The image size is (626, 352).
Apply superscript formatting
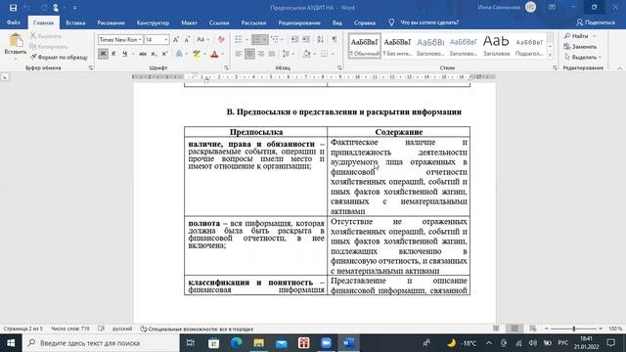pos(164,54)
